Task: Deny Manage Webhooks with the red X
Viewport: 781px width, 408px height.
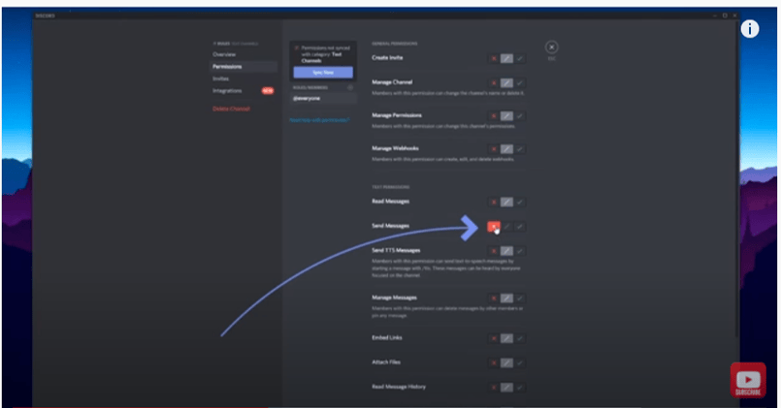Action: 494,149
